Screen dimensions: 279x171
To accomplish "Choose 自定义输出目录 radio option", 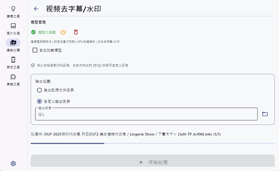I will [x=39, y=101].
